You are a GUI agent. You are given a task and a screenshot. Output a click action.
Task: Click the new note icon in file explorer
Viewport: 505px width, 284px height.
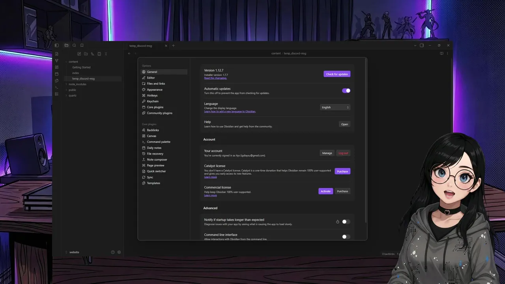pos(79,54)
